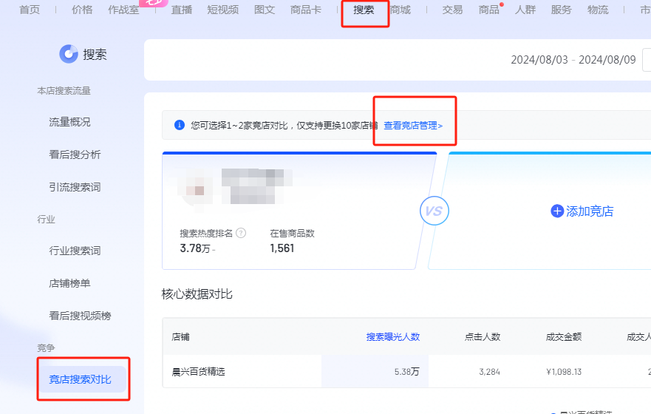
Task: Open the 首页 top navigation tab
Action: tap(30, 10)
